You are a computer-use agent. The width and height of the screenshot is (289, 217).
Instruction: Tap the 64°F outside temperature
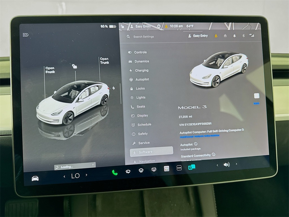click(190, 26)
